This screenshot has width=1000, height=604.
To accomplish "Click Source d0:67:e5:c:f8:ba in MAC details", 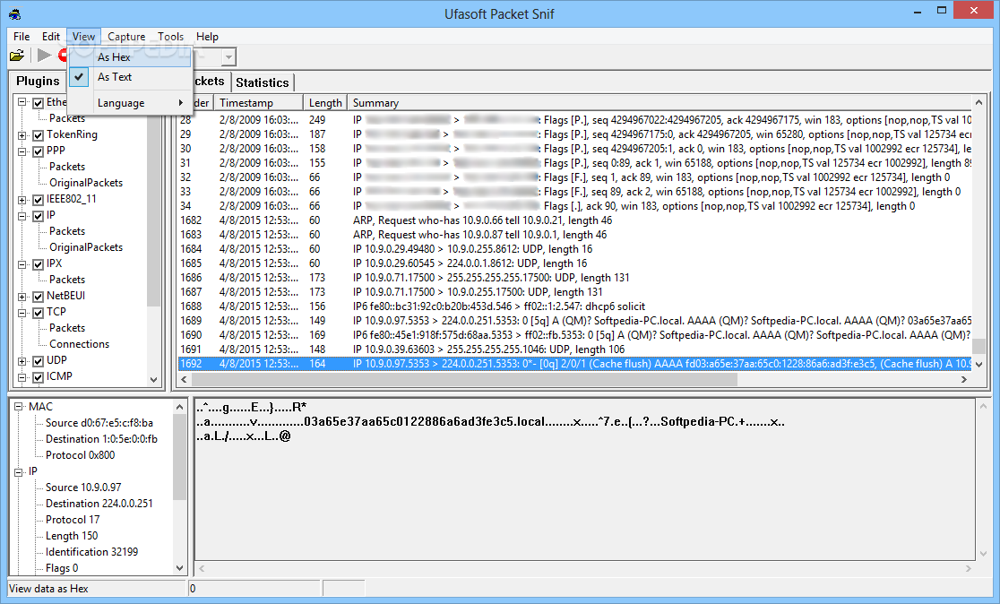I will (99, 423).
